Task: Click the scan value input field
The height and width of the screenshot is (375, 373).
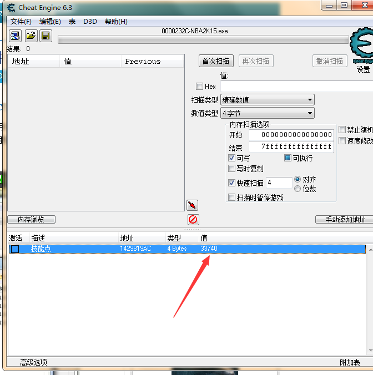Action: point(296,86)
